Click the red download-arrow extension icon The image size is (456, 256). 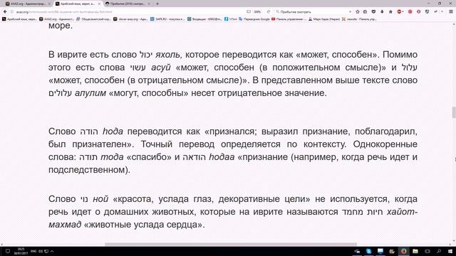[x=418, y=11]
